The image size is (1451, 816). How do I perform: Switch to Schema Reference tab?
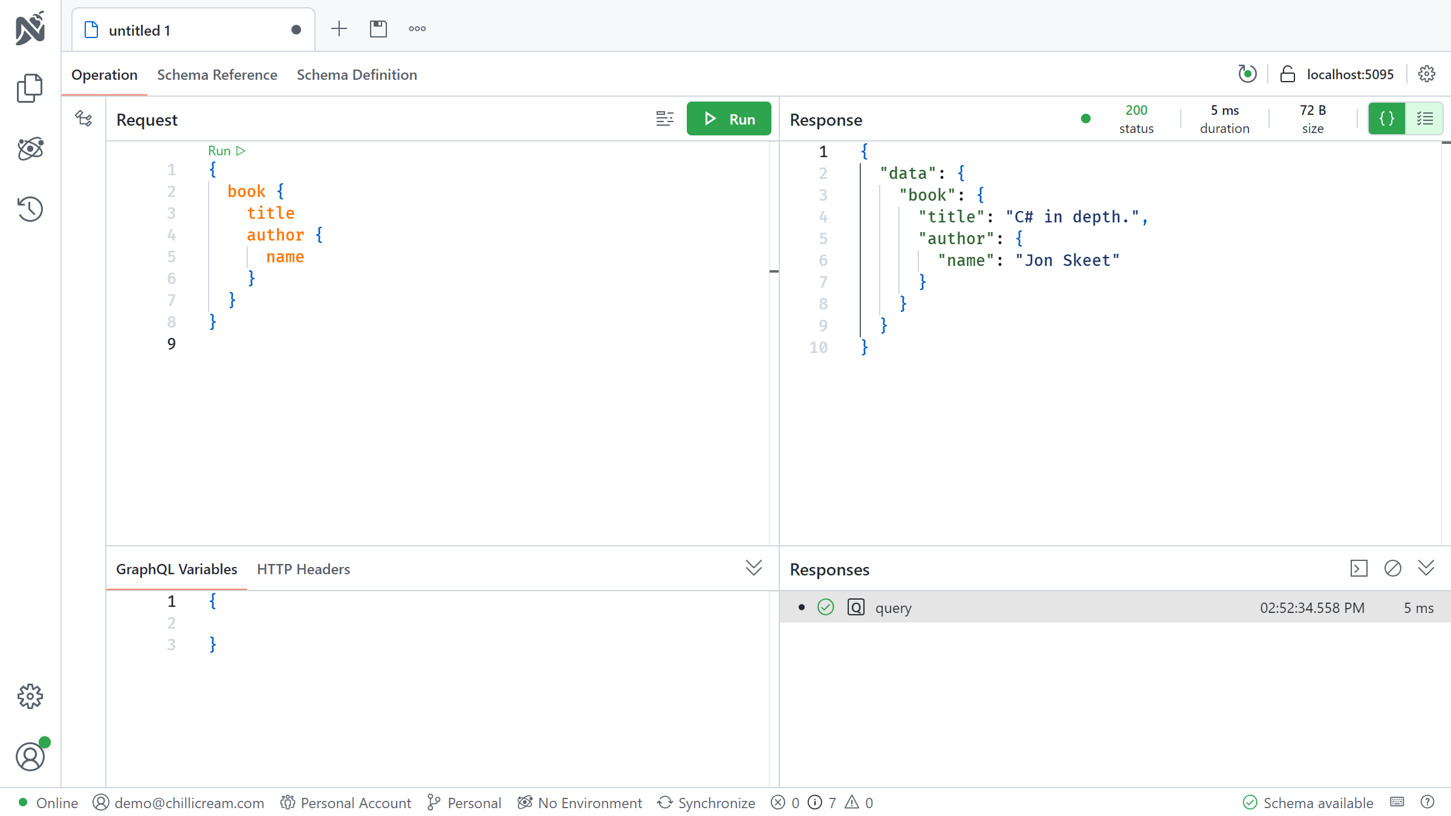point(217,74)
